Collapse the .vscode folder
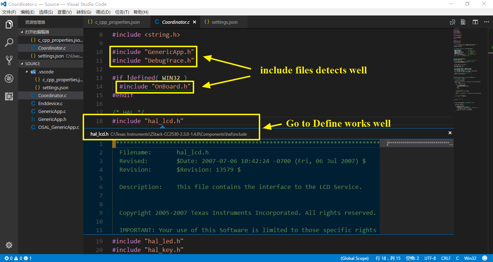493x262 pixels. [x=27, y=72]
